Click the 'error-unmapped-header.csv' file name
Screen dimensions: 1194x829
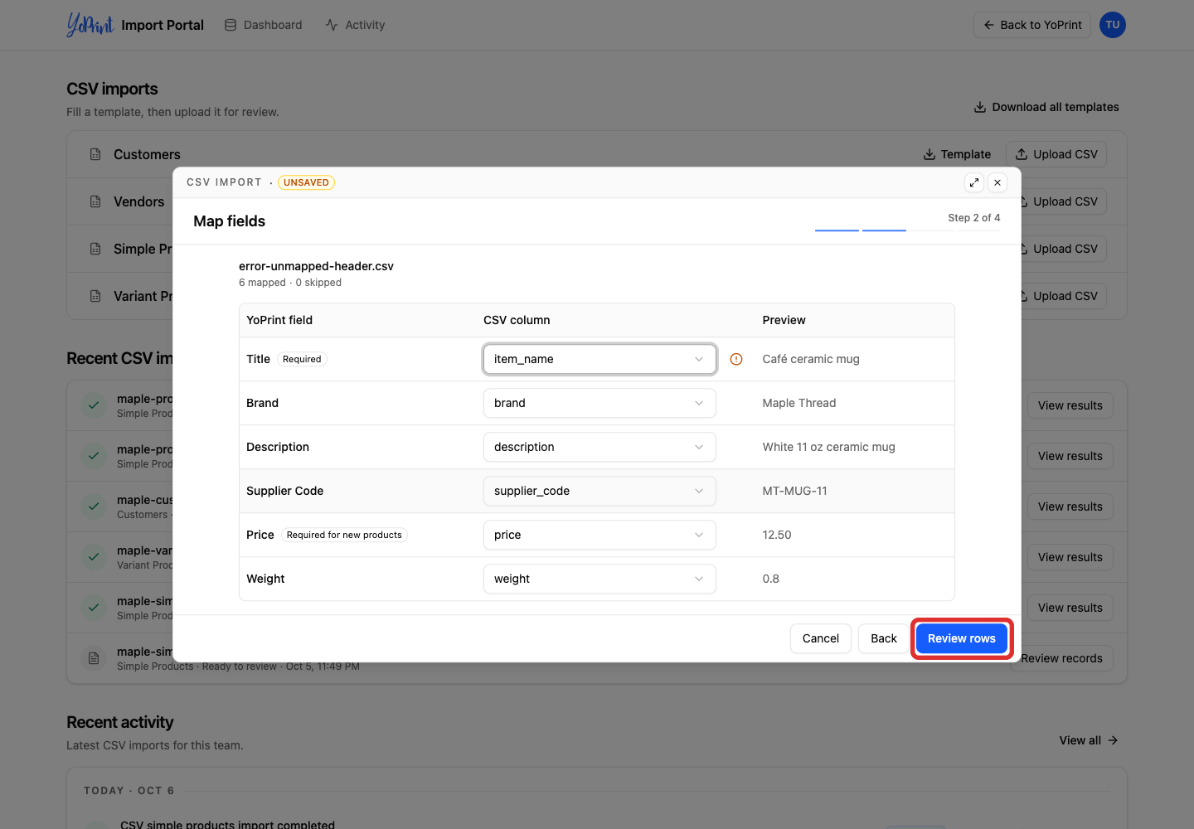point(316,266)
